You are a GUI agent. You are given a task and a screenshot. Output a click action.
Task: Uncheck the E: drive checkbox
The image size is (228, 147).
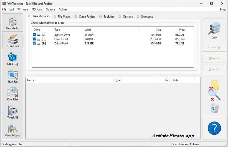(x=35, y=43)
